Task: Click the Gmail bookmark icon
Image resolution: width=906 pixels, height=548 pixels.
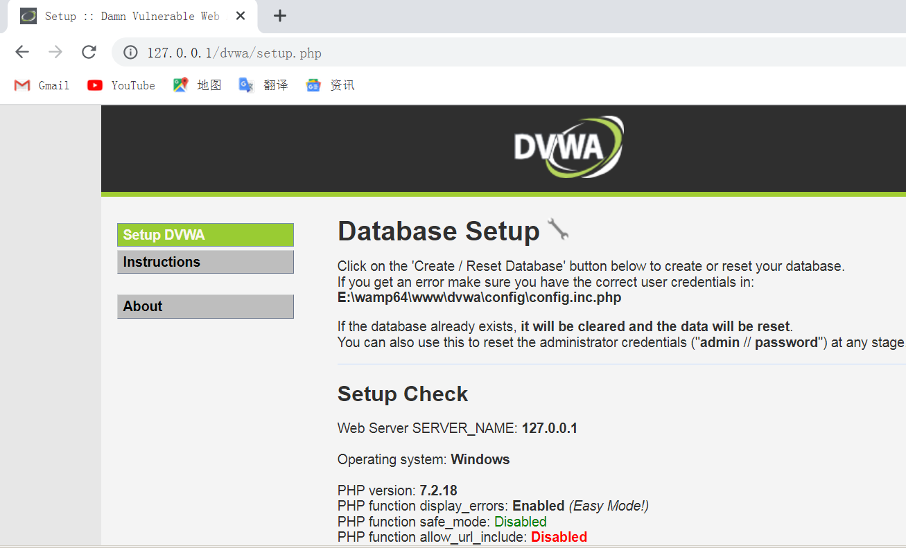Action: pos(21,85)
